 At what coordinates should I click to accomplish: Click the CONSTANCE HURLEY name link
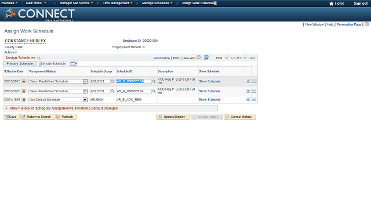26,41
